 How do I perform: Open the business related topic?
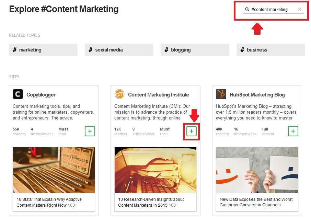point(270,50)
